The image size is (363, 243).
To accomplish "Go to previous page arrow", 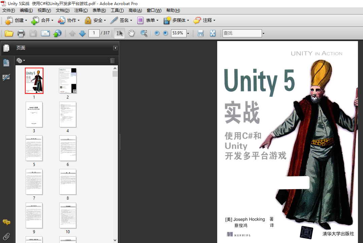I will 72,33.
